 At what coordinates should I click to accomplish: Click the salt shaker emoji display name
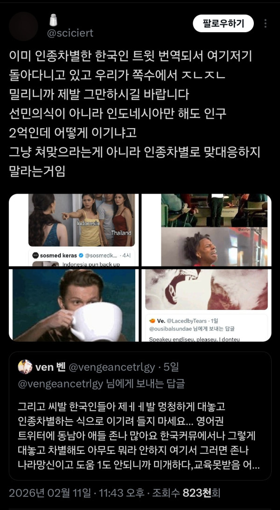53,20
